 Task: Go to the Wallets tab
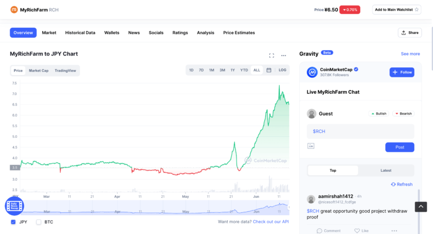click(112, 33)
